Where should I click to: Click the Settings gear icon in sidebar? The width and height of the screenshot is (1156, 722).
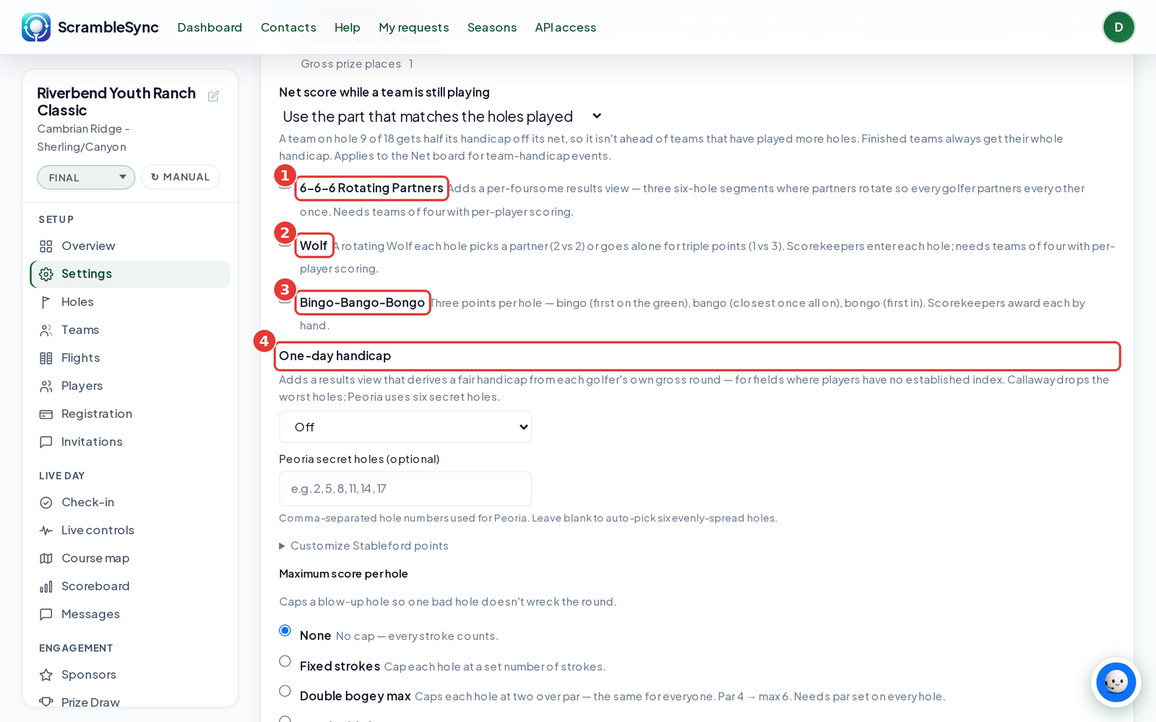click(46, 274)
